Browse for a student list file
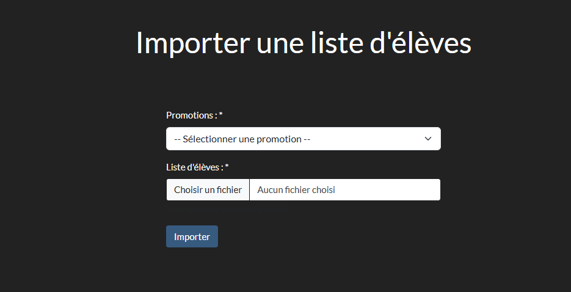 point(208,190)
